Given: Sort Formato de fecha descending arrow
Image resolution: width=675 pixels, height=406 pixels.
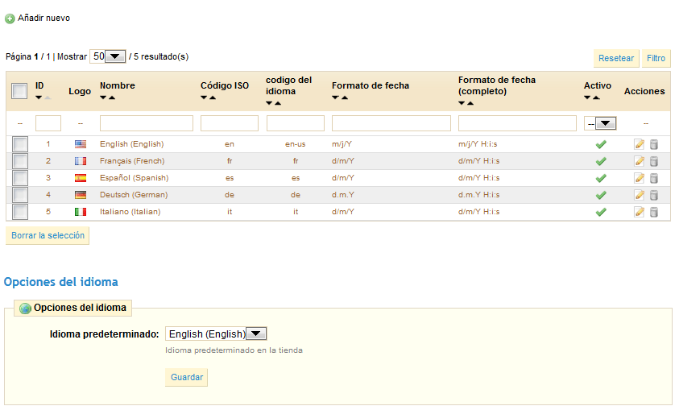Looking at the screenshot, I should [x=335, y=97].
